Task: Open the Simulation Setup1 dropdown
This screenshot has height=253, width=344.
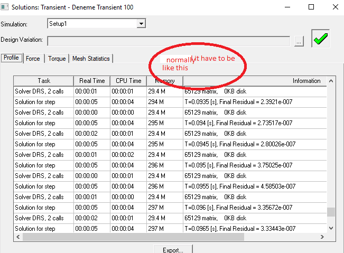Action: [141, 24]
